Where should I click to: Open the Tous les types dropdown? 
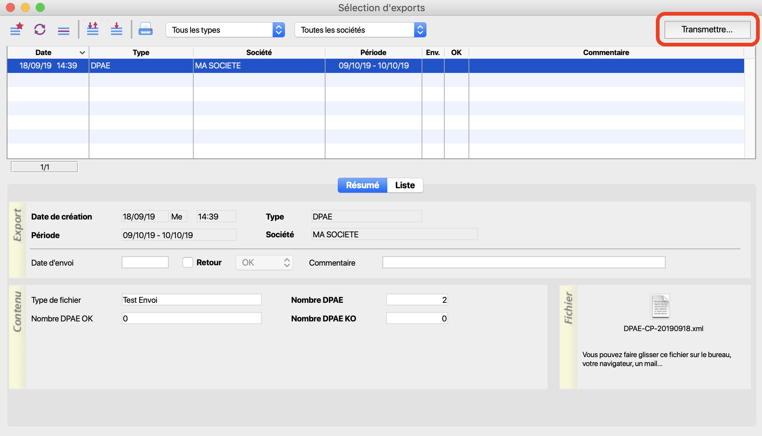coord(225,30)
